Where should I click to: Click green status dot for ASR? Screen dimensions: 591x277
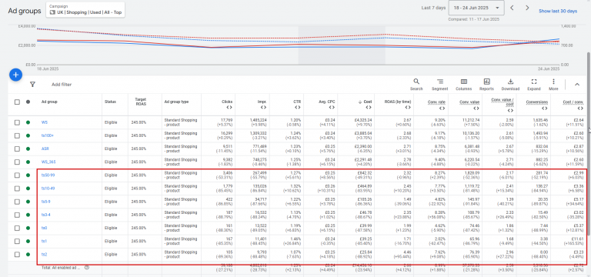coord(28,149)
